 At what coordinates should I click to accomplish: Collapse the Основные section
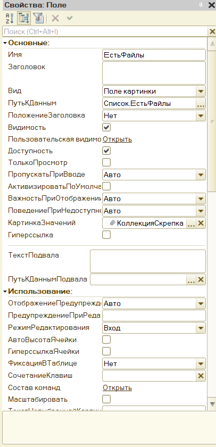(x=5, y=43)
